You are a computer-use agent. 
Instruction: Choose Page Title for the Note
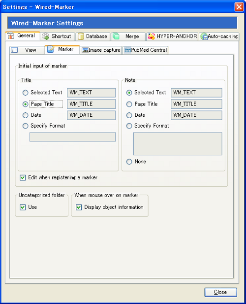tap(129, 104)
